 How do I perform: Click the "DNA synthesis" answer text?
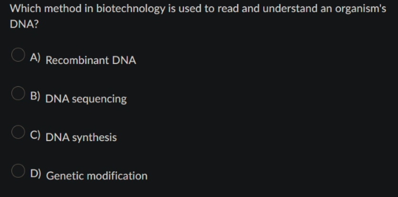81,138
